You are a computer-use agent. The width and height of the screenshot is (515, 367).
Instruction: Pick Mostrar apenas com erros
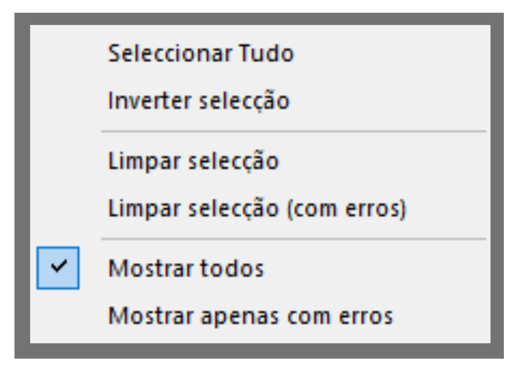(251, 316)
